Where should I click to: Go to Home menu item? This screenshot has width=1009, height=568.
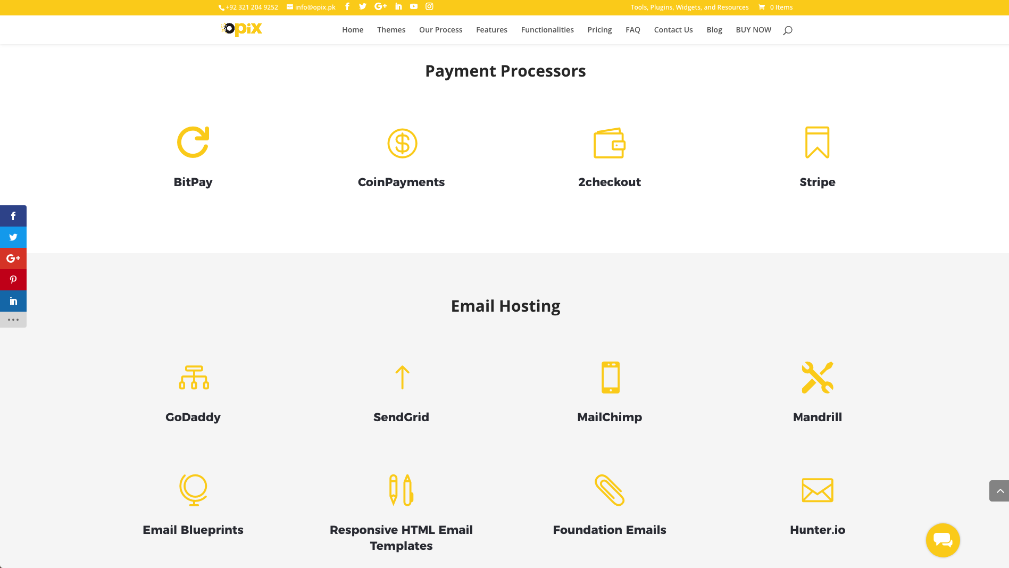coord(353,30)
